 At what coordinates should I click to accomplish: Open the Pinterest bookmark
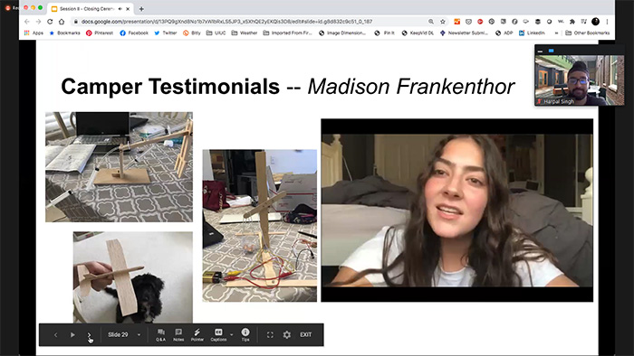pos(100,33)
